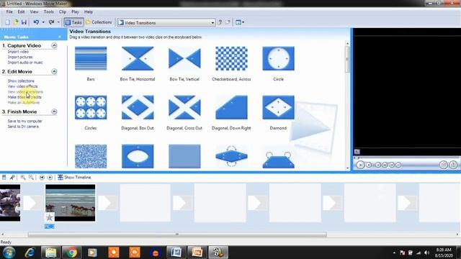The width and height of the screenshot is (461, 259).
Task: Open the Help menu
Action: click(89, 12)
